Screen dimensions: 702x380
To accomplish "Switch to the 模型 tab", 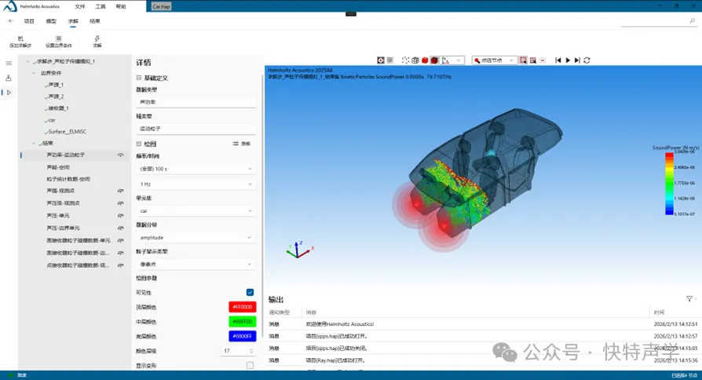I will coord(51,21).
